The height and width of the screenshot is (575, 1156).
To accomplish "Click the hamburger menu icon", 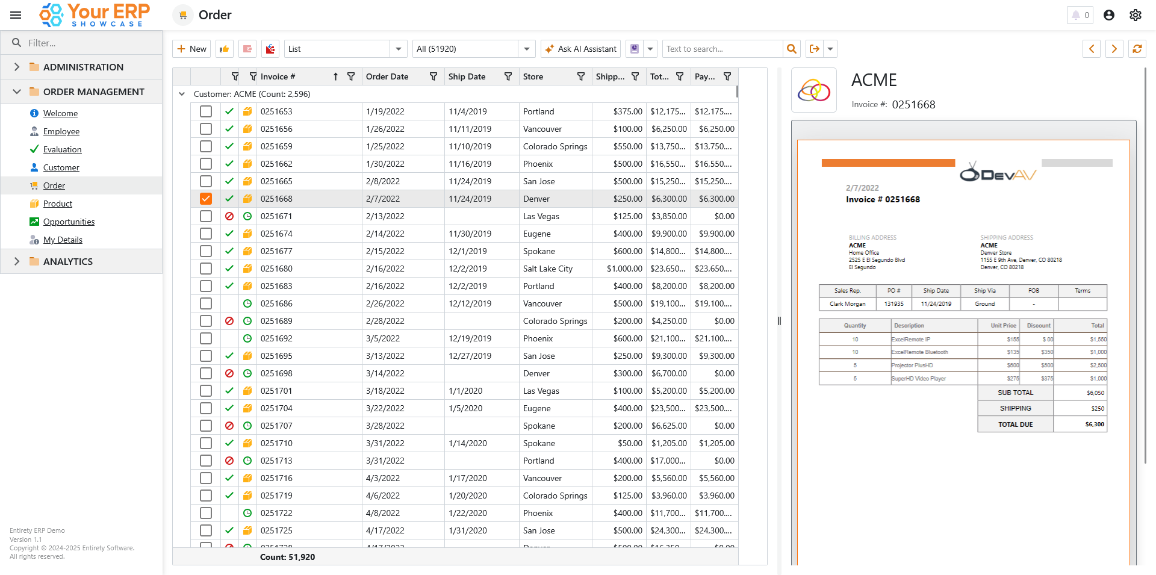I will 16,15.
